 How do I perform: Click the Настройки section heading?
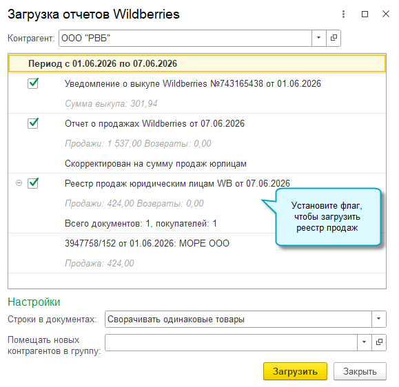34,302
